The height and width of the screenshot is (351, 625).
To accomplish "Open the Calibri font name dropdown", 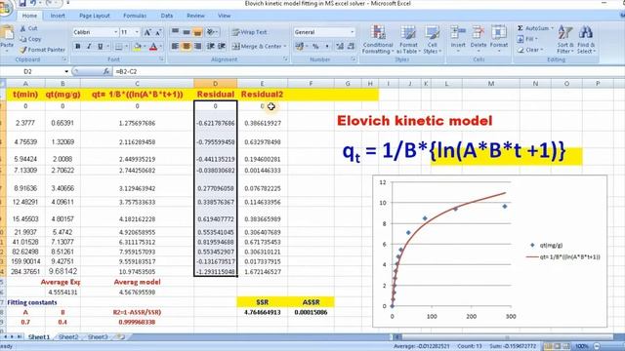I will [x=115, y=32].
